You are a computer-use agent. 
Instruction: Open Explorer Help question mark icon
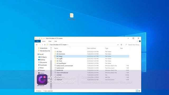[140, 41]
